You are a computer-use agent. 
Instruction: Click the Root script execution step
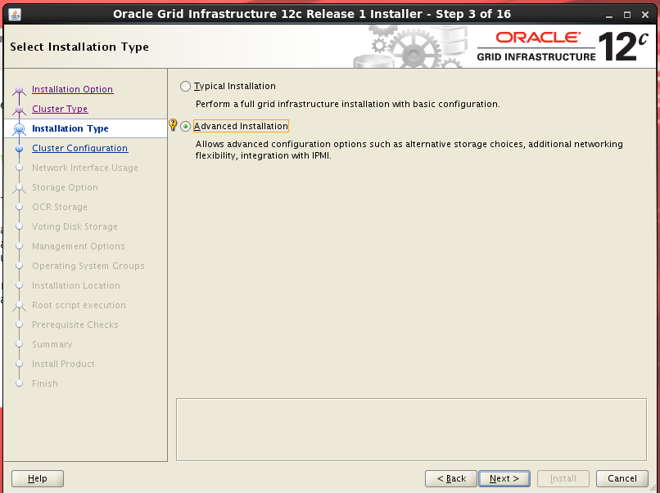coord(79,305)
